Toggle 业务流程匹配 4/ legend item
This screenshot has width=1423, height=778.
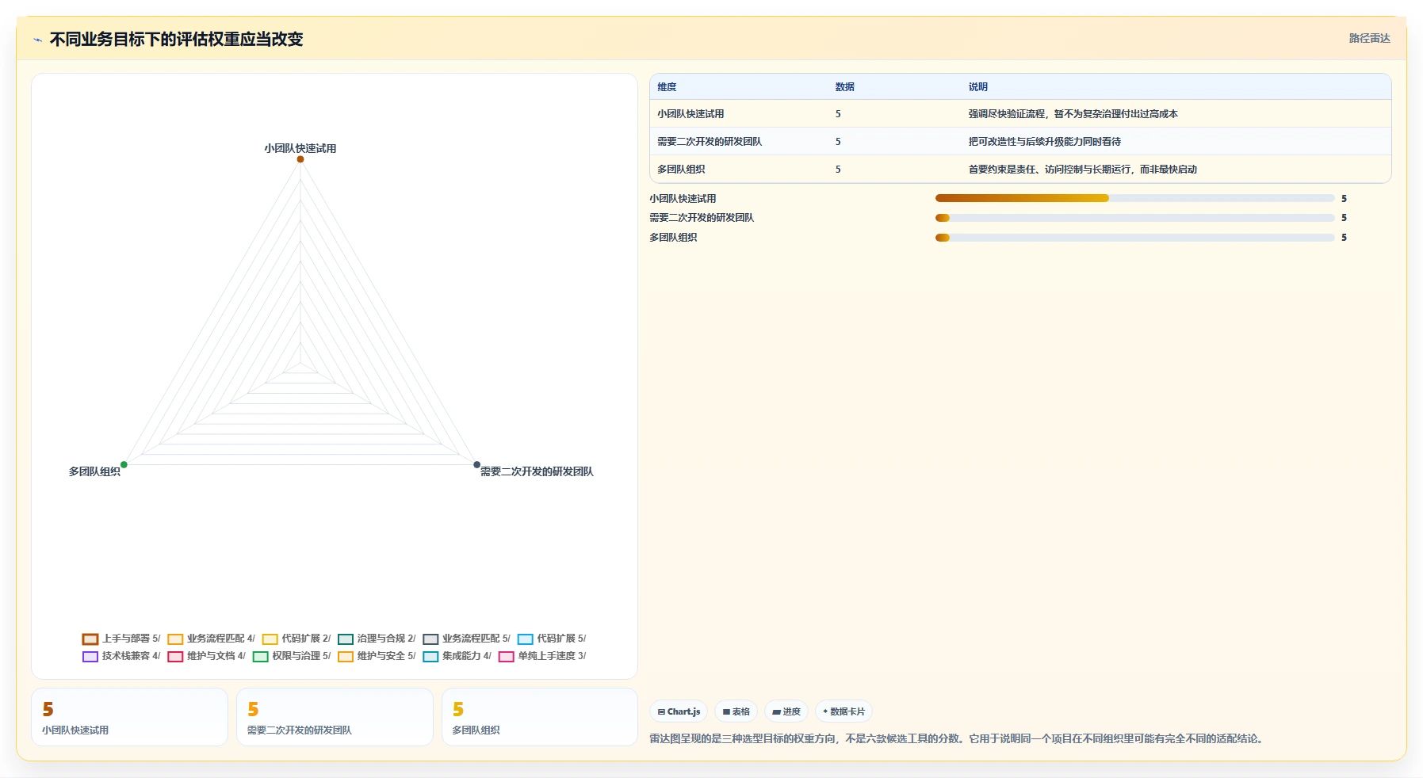[x=211, y=639]
